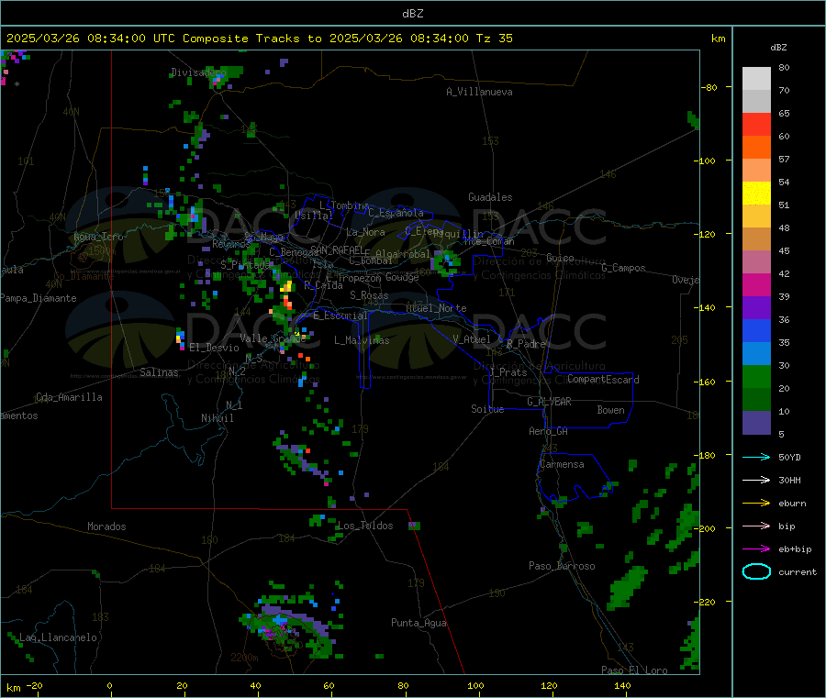Click the pink bip arrow in legend

pyautogui.click(x=756, y=526)
